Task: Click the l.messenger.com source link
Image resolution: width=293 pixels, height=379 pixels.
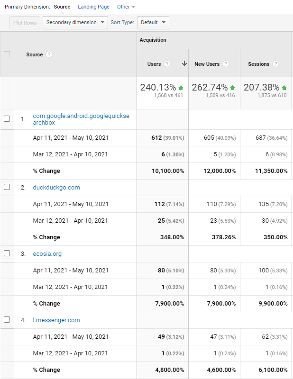Action: click(56, 320)
